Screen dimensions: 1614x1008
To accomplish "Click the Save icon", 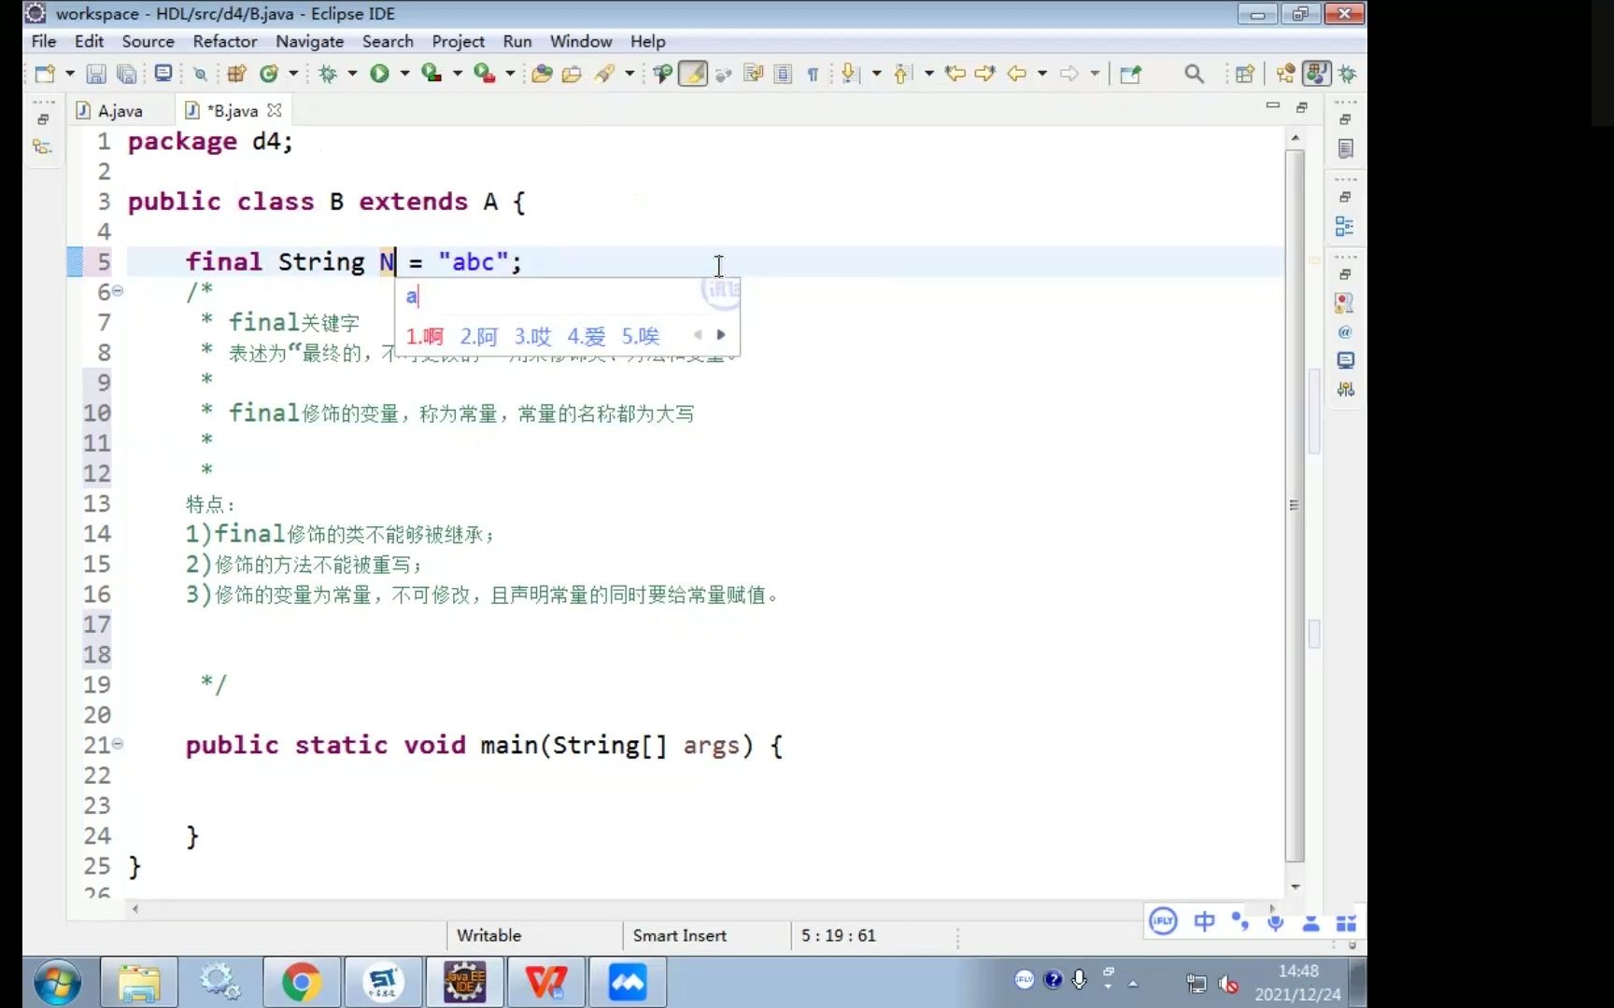I will (x=96, y=74).
